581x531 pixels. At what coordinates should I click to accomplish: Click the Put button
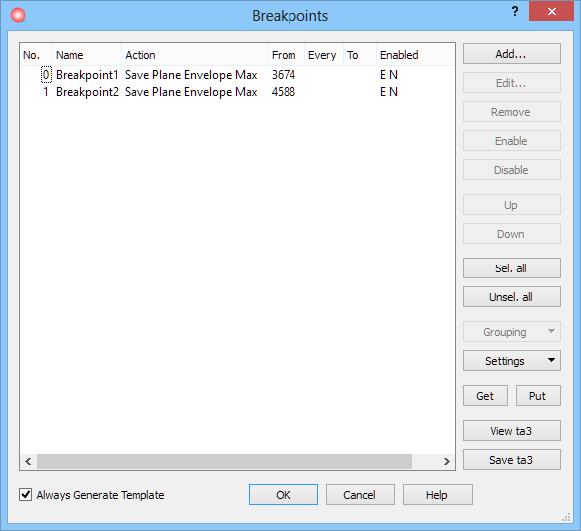538,396
